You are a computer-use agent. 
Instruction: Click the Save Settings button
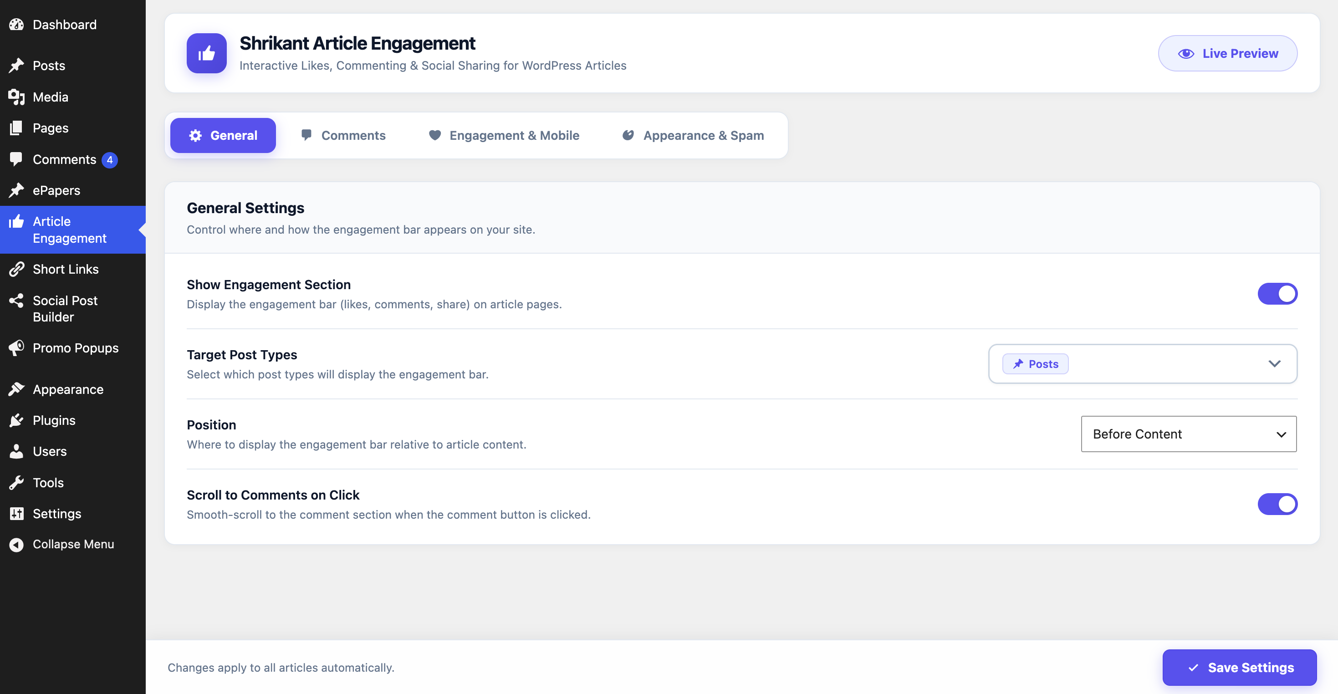[1239, 668]
